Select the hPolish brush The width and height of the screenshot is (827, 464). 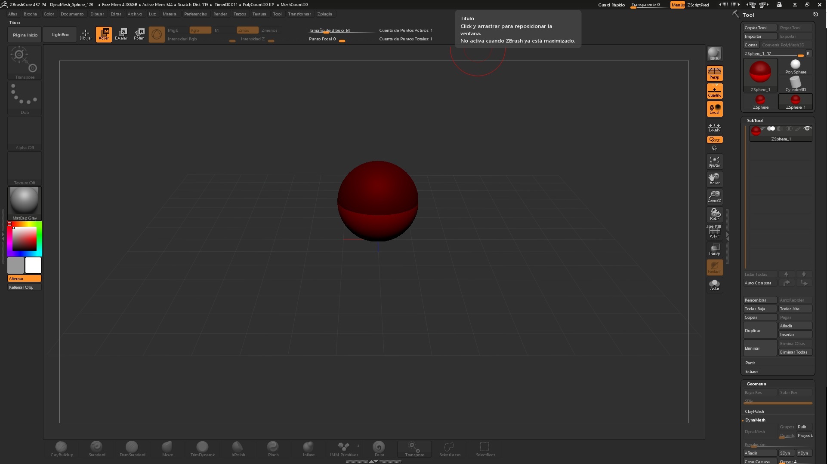click(x=238, y=449)
